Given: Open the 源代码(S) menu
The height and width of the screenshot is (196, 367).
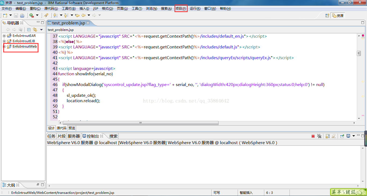Looking at the screenshot, I should [51, 9].
